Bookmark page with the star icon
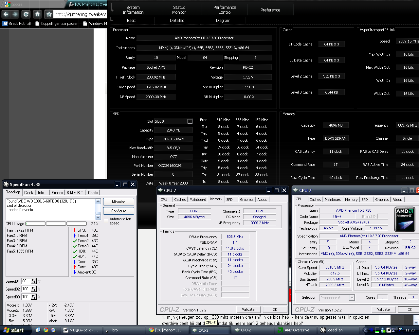The width and height of the screenshot is (419, 335). pos(49,14)
